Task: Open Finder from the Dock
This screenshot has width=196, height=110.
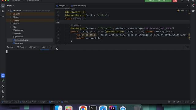Action: (x=59, y=108)
